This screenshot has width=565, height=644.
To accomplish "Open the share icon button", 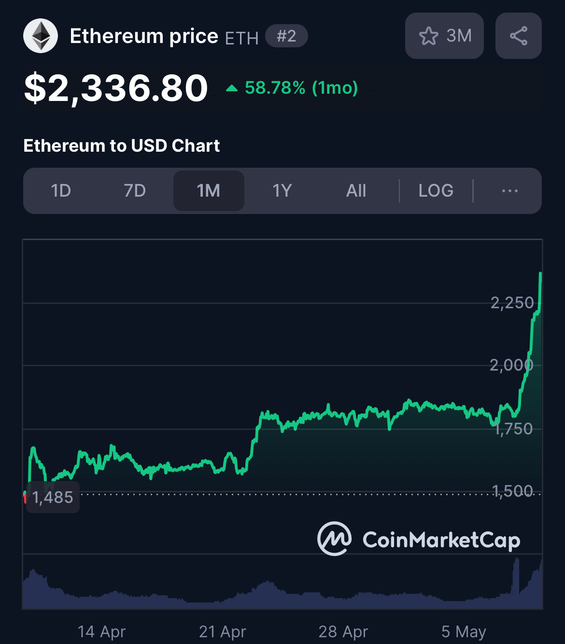I will coord(518,36).
